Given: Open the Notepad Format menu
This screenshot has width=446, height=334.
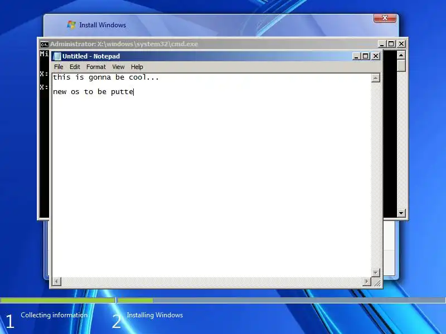Looking at the screenshot, I should tap(96, 67).
